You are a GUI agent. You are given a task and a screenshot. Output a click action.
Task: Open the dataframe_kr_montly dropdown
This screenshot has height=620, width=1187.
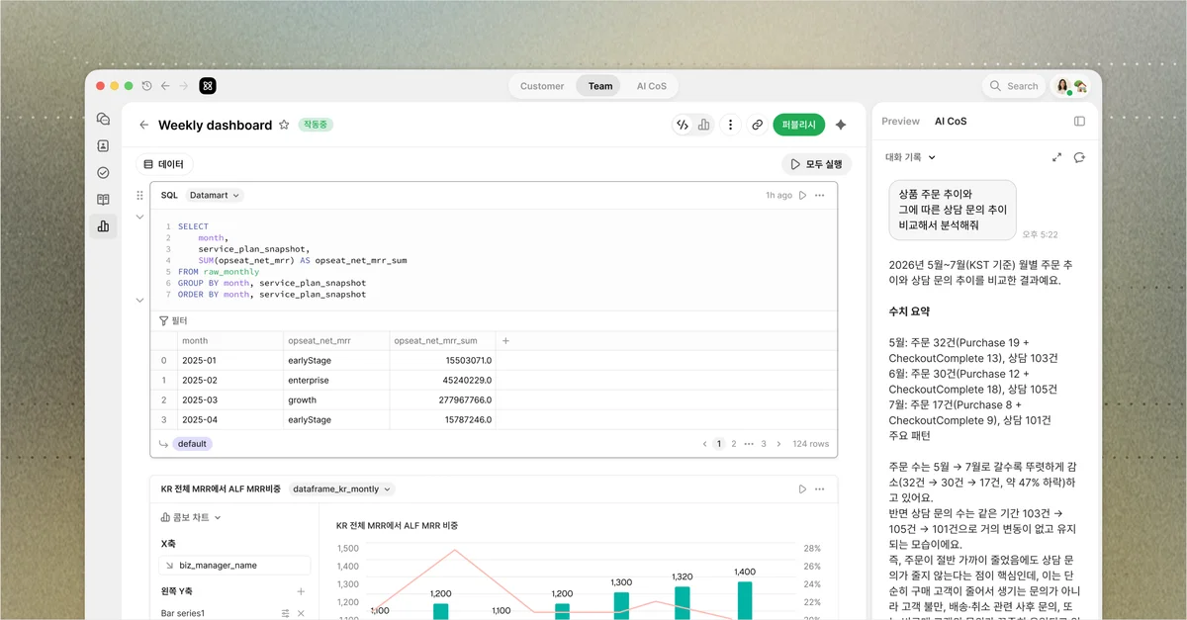click(342, 488)
